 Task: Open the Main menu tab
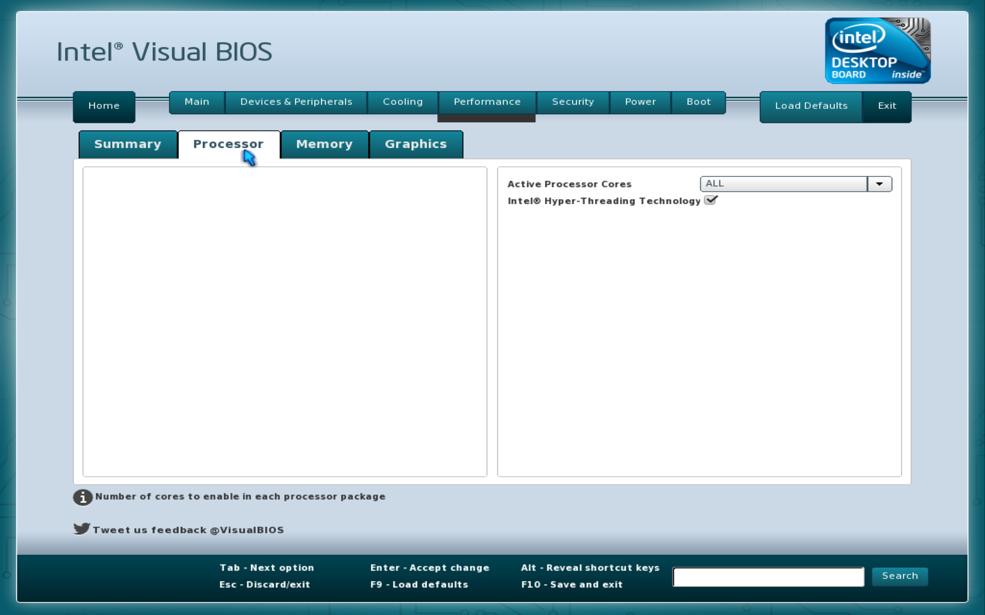197,102
